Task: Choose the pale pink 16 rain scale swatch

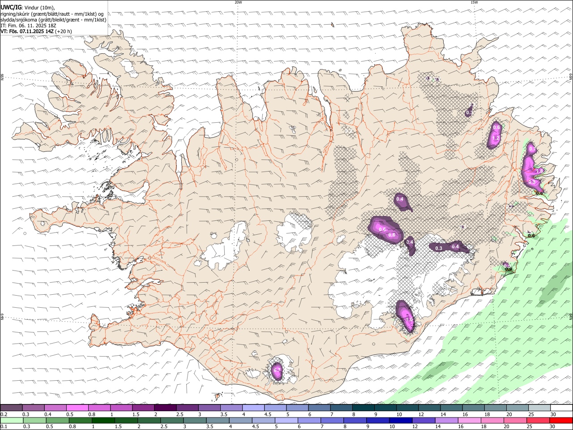Action: (x=470, y=421)
